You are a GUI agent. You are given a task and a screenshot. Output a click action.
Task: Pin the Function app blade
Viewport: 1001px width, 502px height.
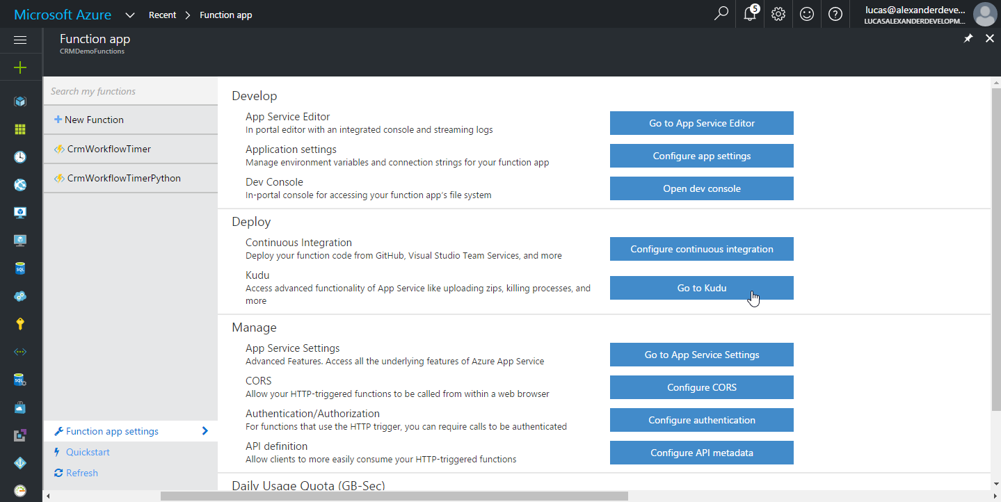(x=968, y=39)
